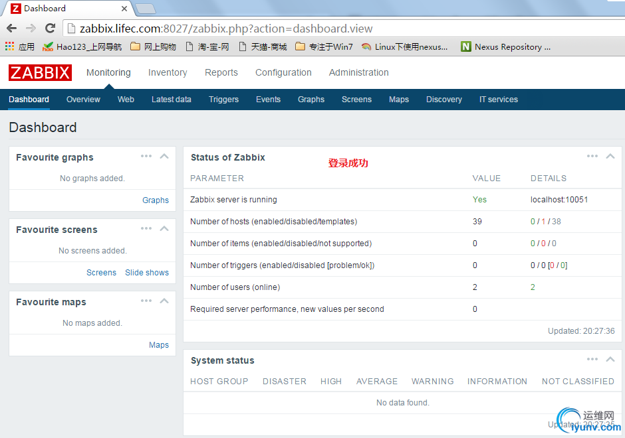
Task: Open the Reports main menu
Action: 221,72
